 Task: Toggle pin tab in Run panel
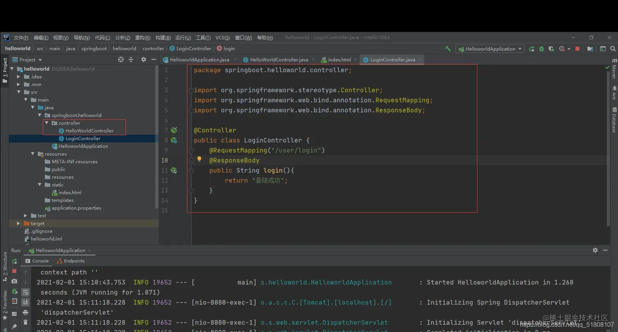pos(14,326)
